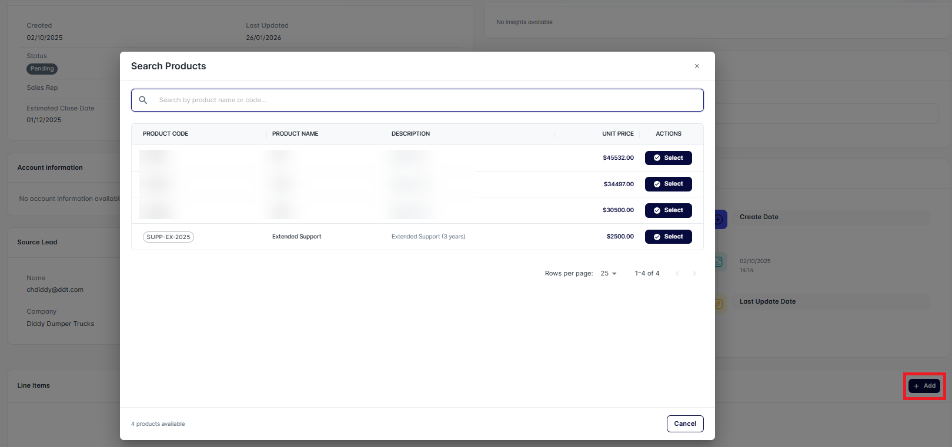Go to the previous page arrow
The height and width of the screenshot is (447, 952).
pyautogui.click(x=677, y=274)
